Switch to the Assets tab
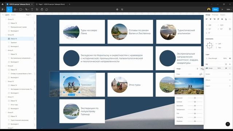This screenshot has height=131, width=233. [x=13, y=15]
